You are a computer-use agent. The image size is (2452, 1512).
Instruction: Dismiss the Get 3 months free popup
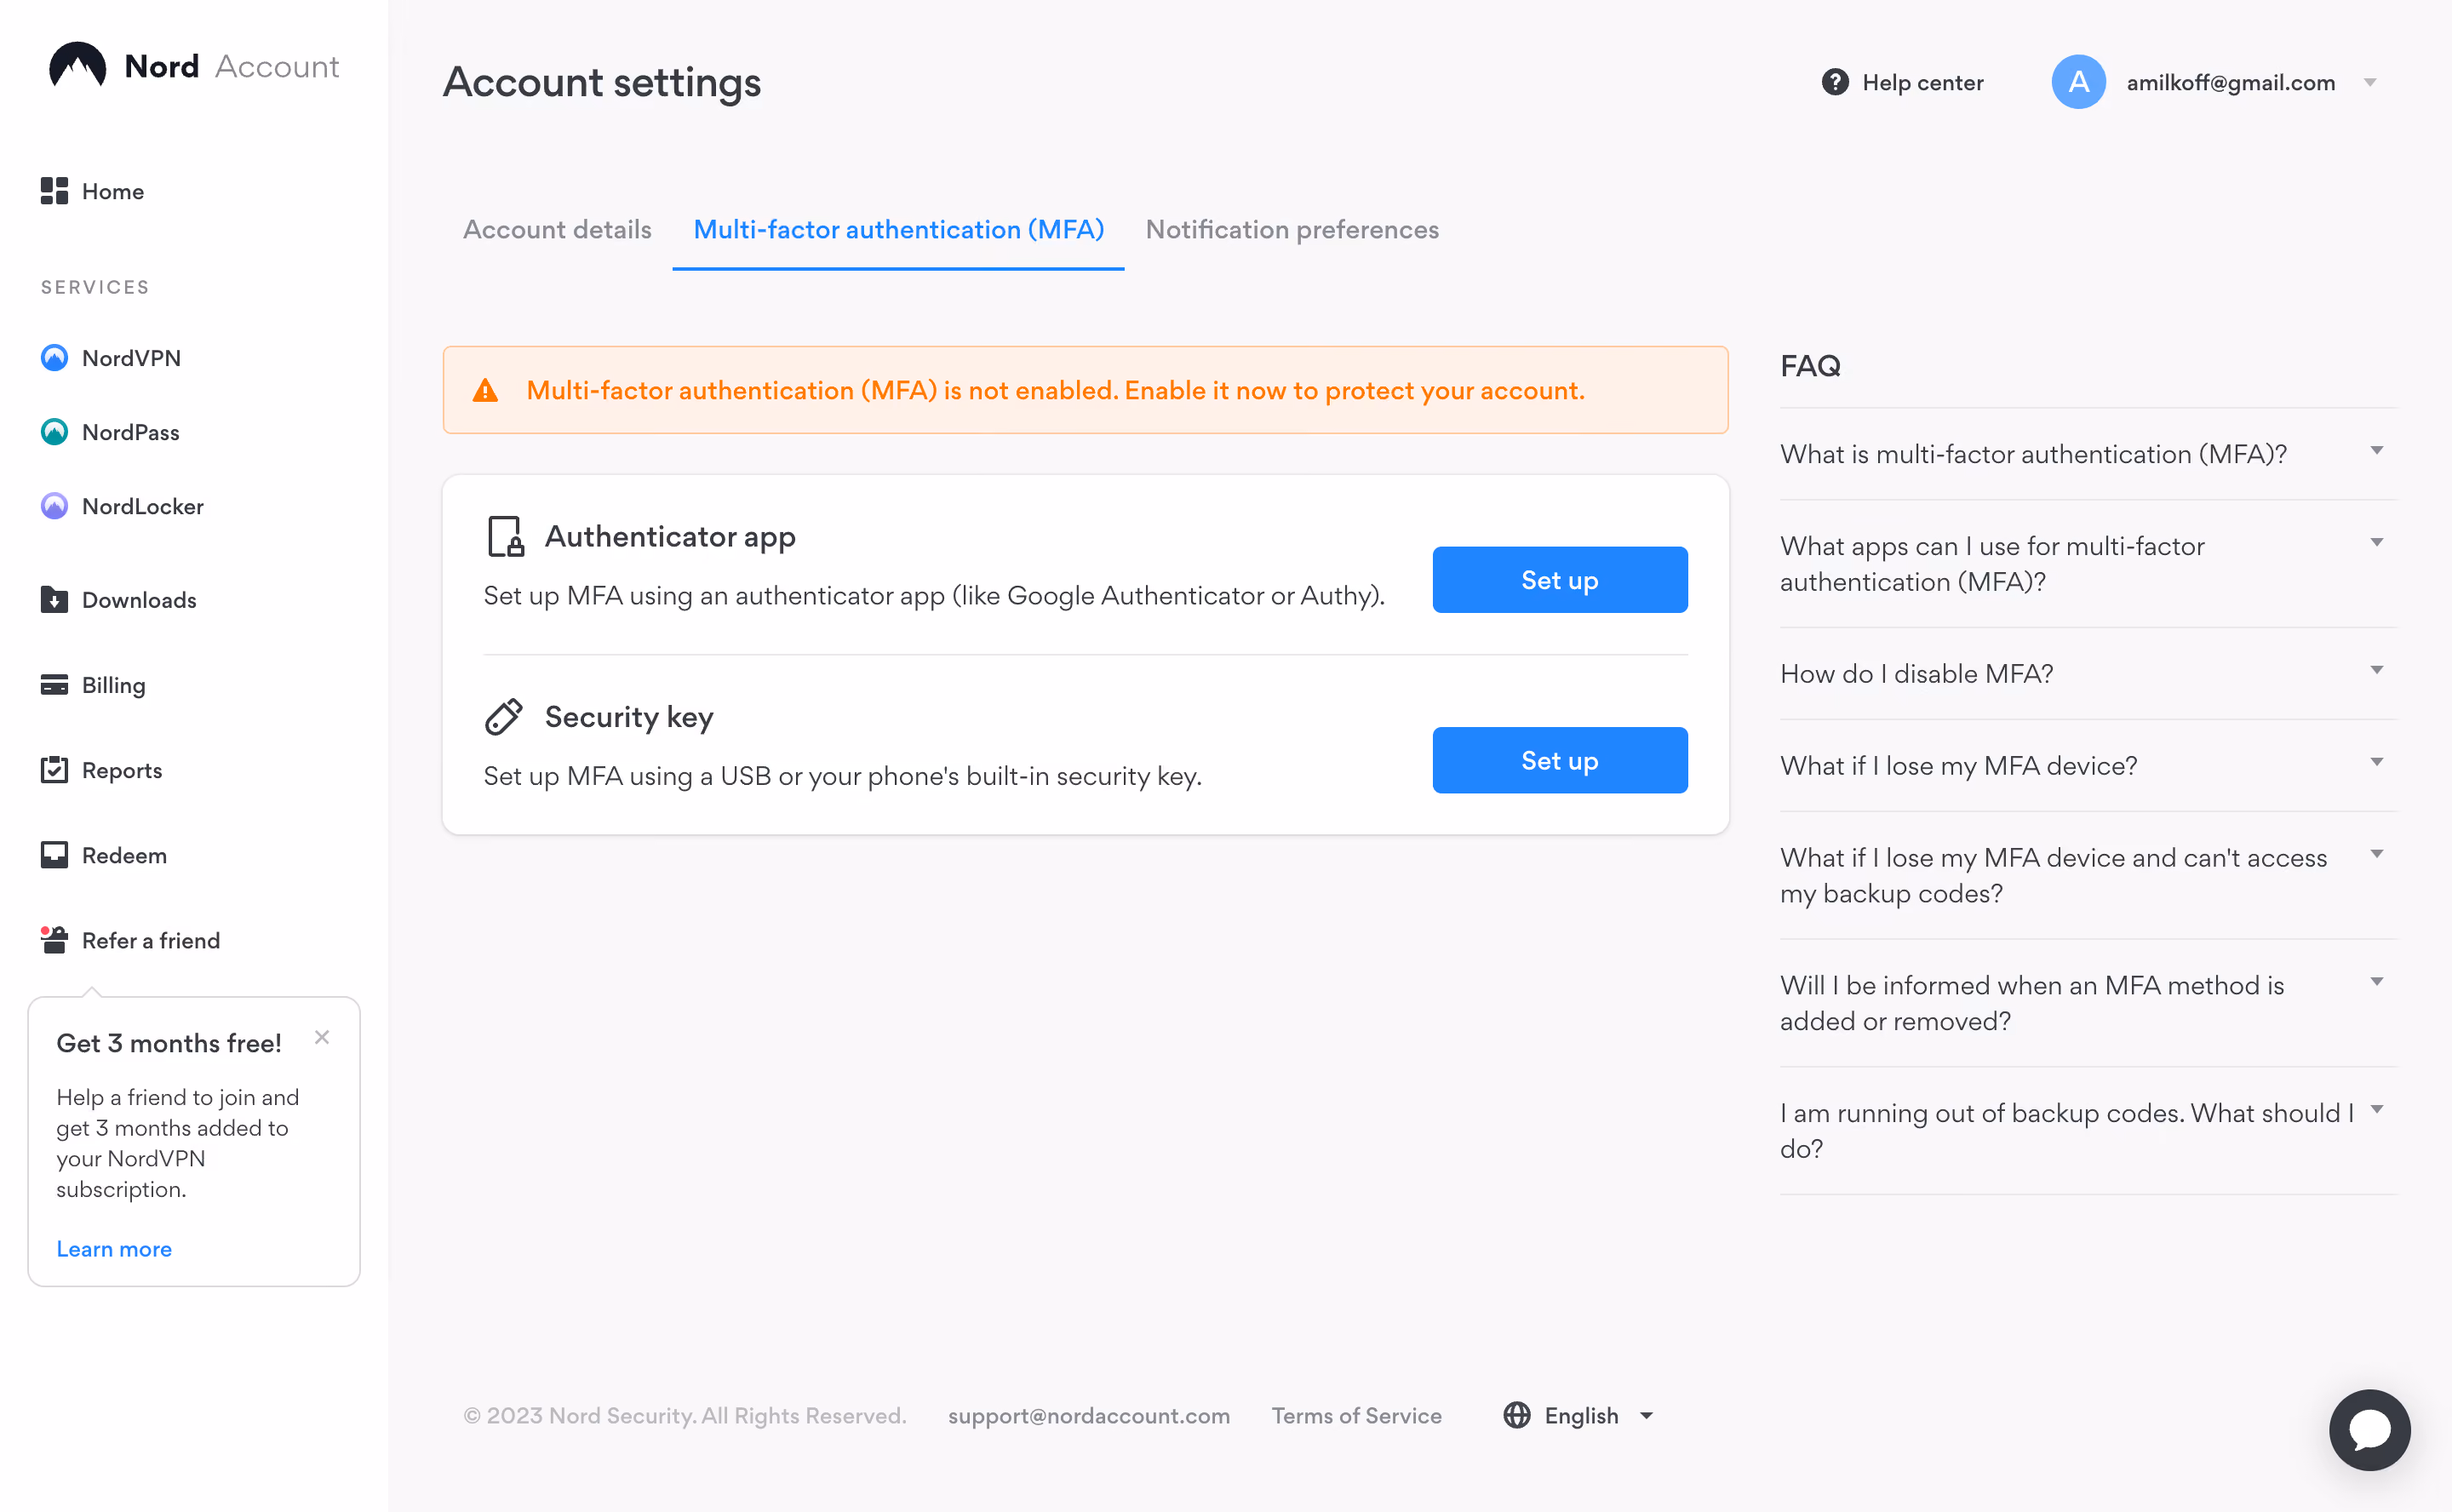click(x=322, y=1037)
